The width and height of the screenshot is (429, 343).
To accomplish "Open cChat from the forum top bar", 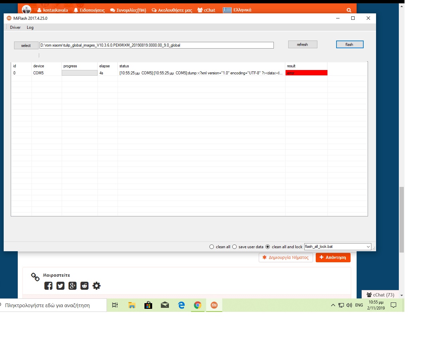I will point(206,10).
